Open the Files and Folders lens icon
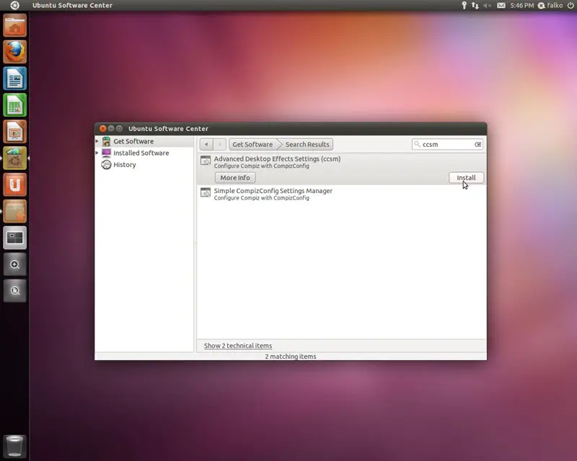Screen dimensions: 577x461 [14, 290]
